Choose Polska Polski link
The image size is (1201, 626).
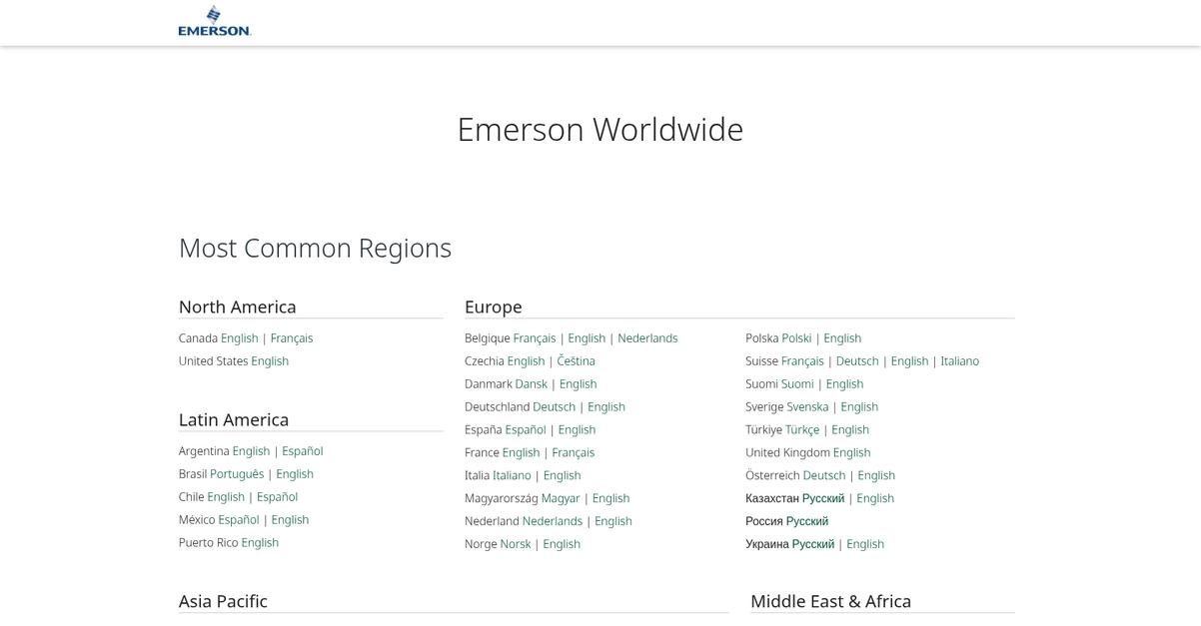(796, 338)
